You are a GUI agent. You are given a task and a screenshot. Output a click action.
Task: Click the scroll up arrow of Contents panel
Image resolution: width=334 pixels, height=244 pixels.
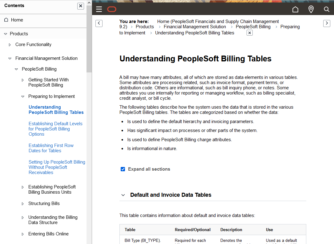tap(89, 3)
